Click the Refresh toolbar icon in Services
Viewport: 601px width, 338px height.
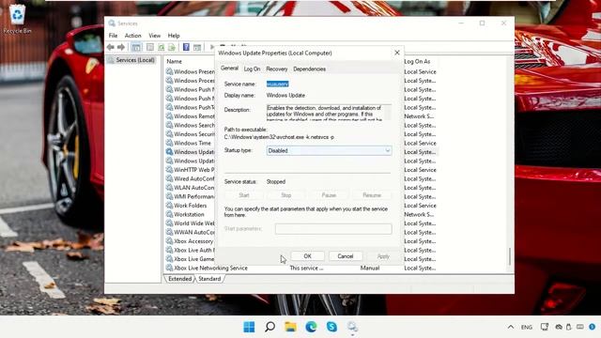coord(162,47)
